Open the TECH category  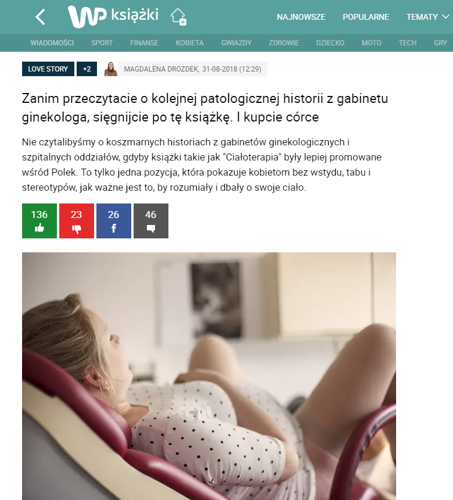click(408, 42)
